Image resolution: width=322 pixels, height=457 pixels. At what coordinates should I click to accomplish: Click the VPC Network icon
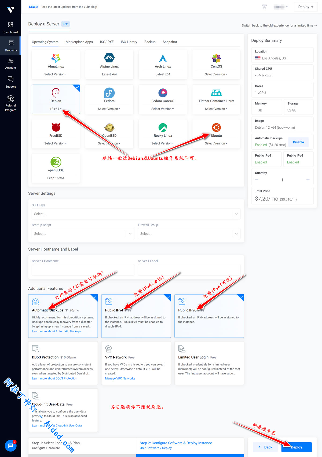click(x=109, y=348)
